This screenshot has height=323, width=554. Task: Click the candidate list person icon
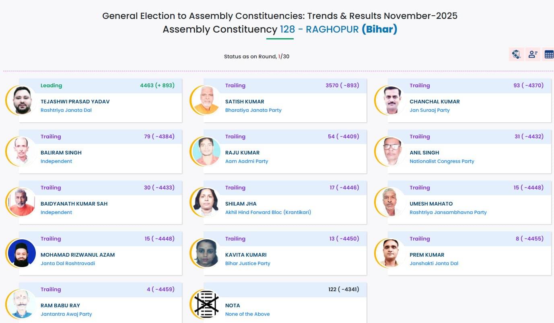(533, 54)
